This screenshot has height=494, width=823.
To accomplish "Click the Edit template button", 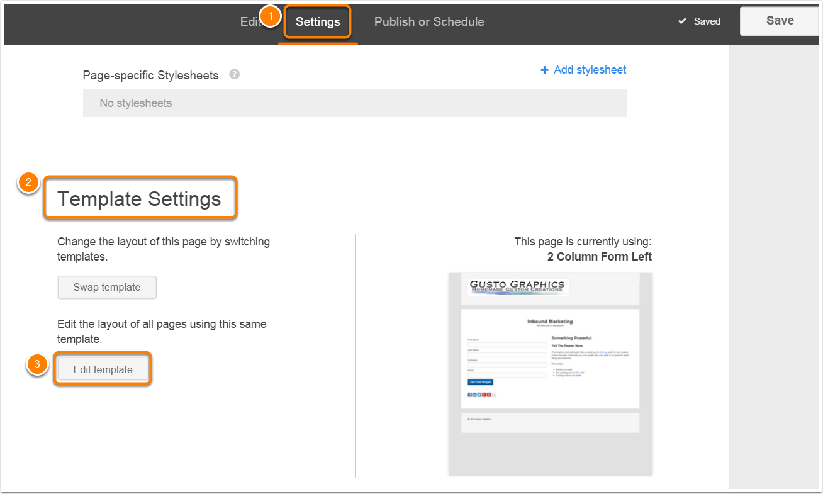I will pyautogui.click(x=103, y=369).
